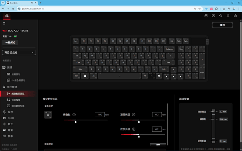The height and width of the screenshot is (151, 242).
Task: Click the 底部死區 slider
Action: (143, 135)
